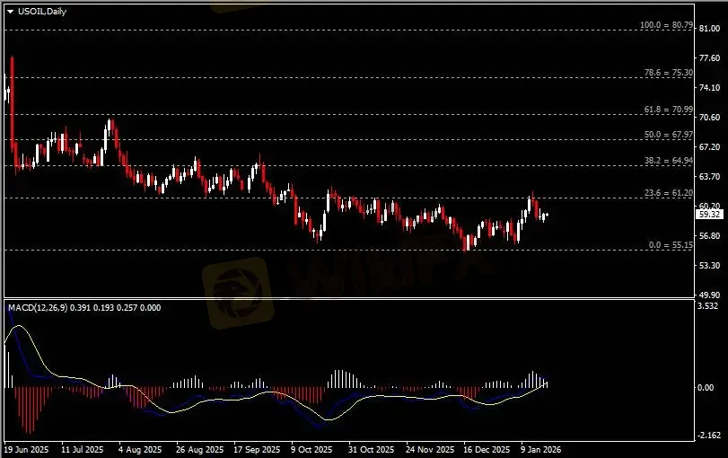Click the 77.60 price axis value
728x458 pixels.
[709, 58]
